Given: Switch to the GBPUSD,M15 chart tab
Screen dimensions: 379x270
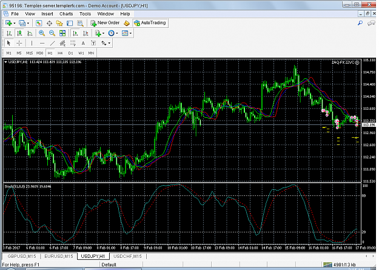Looking at the screenshot, I should (22, 256).
